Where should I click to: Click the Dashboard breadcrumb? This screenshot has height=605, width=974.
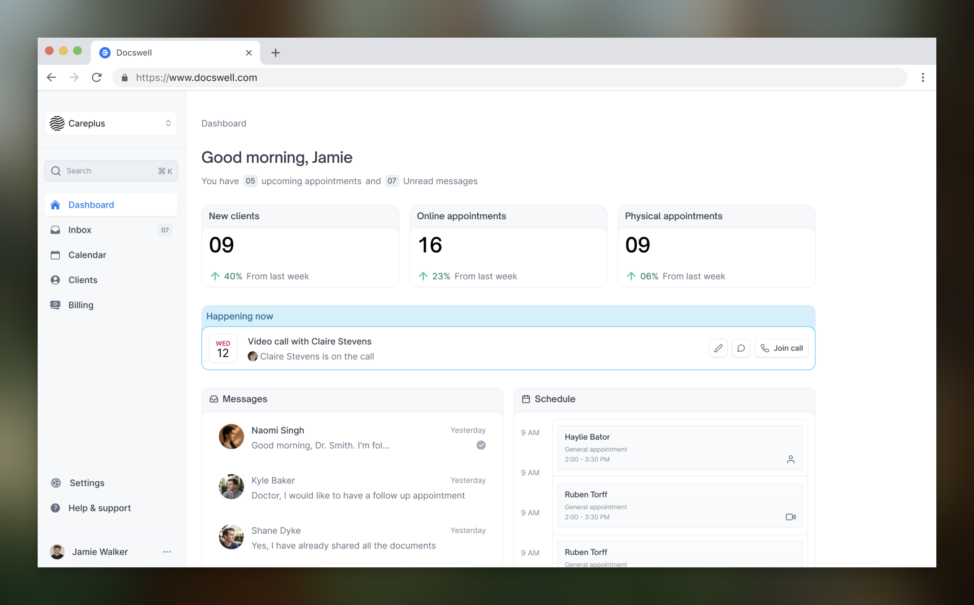pyautogui.click(x=224, y=123)
